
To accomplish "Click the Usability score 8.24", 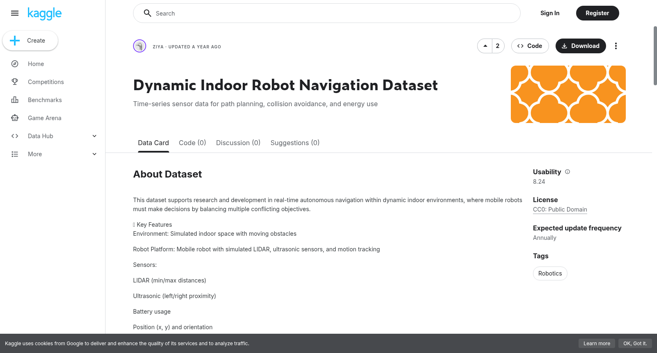I will pyautogui.click(x=539, y=182).
